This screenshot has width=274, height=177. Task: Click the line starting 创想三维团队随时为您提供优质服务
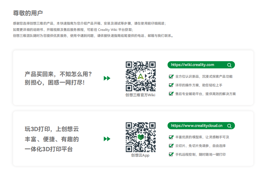(93, 36)
